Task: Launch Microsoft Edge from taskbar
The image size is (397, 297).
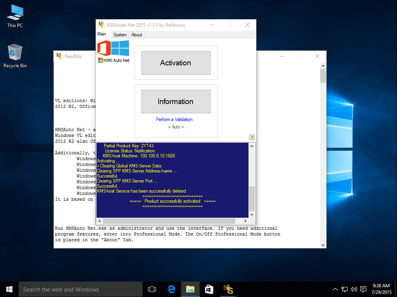Action: [x=171, y=289]
